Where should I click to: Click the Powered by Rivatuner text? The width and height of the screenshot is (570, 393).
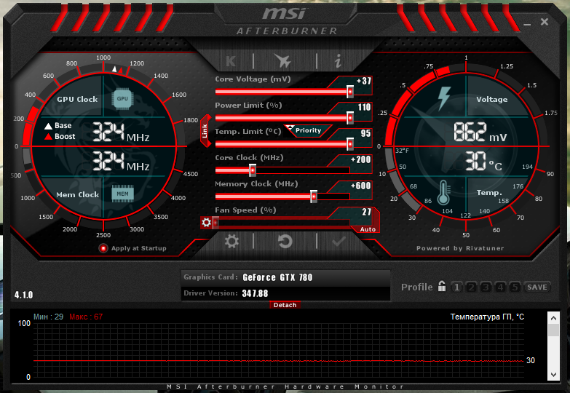pyautogui.click(x=460, y=248)
